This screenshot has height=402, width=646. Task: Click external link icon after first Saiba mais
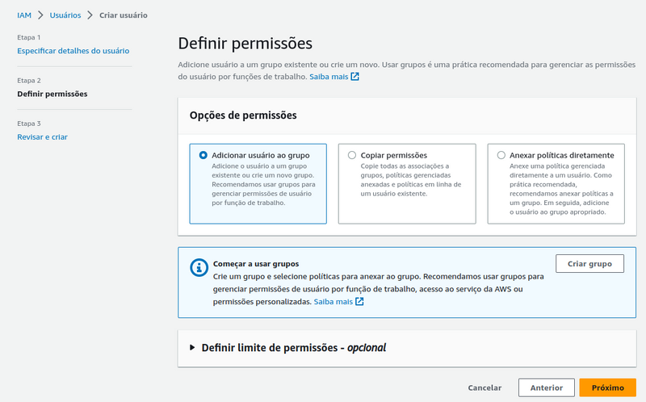click(x=354, y=77)
